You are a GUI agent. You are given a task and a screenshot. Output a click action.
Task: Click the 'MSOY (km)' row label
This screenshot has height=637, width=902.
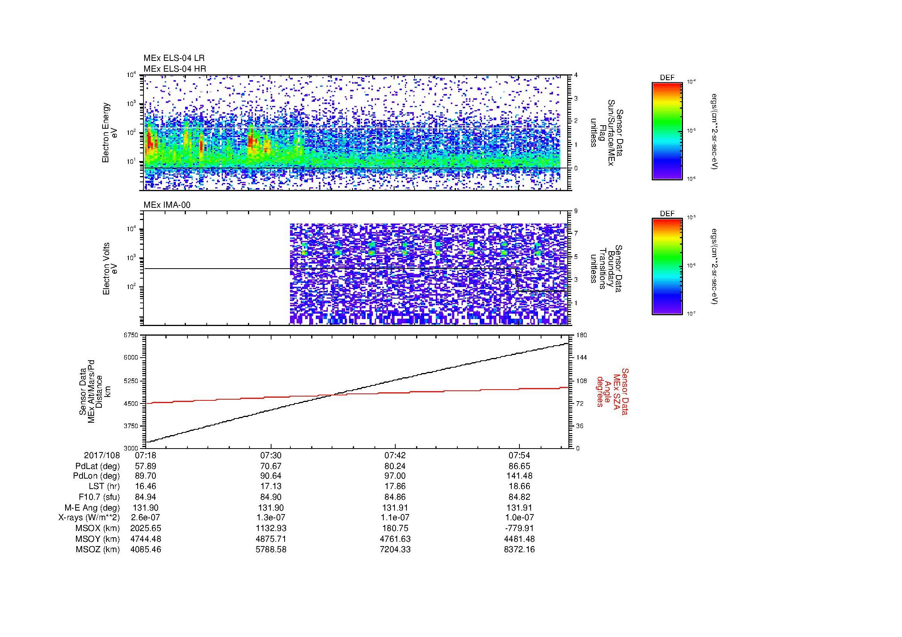coord(98,539)
